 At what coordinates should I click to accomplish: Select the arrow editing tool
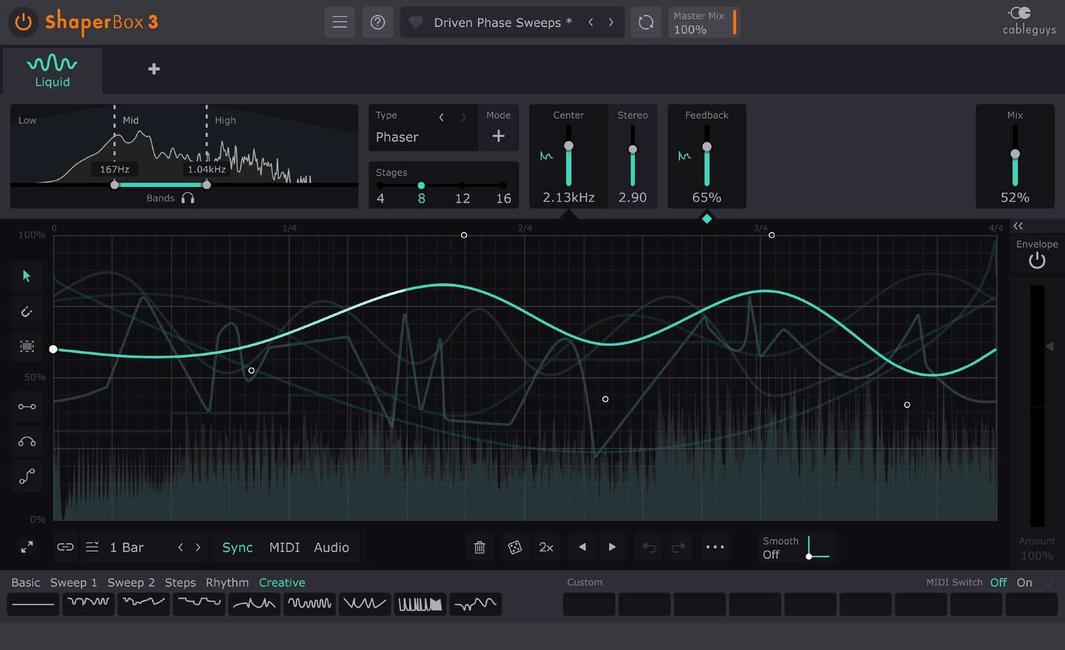[27, 276]
